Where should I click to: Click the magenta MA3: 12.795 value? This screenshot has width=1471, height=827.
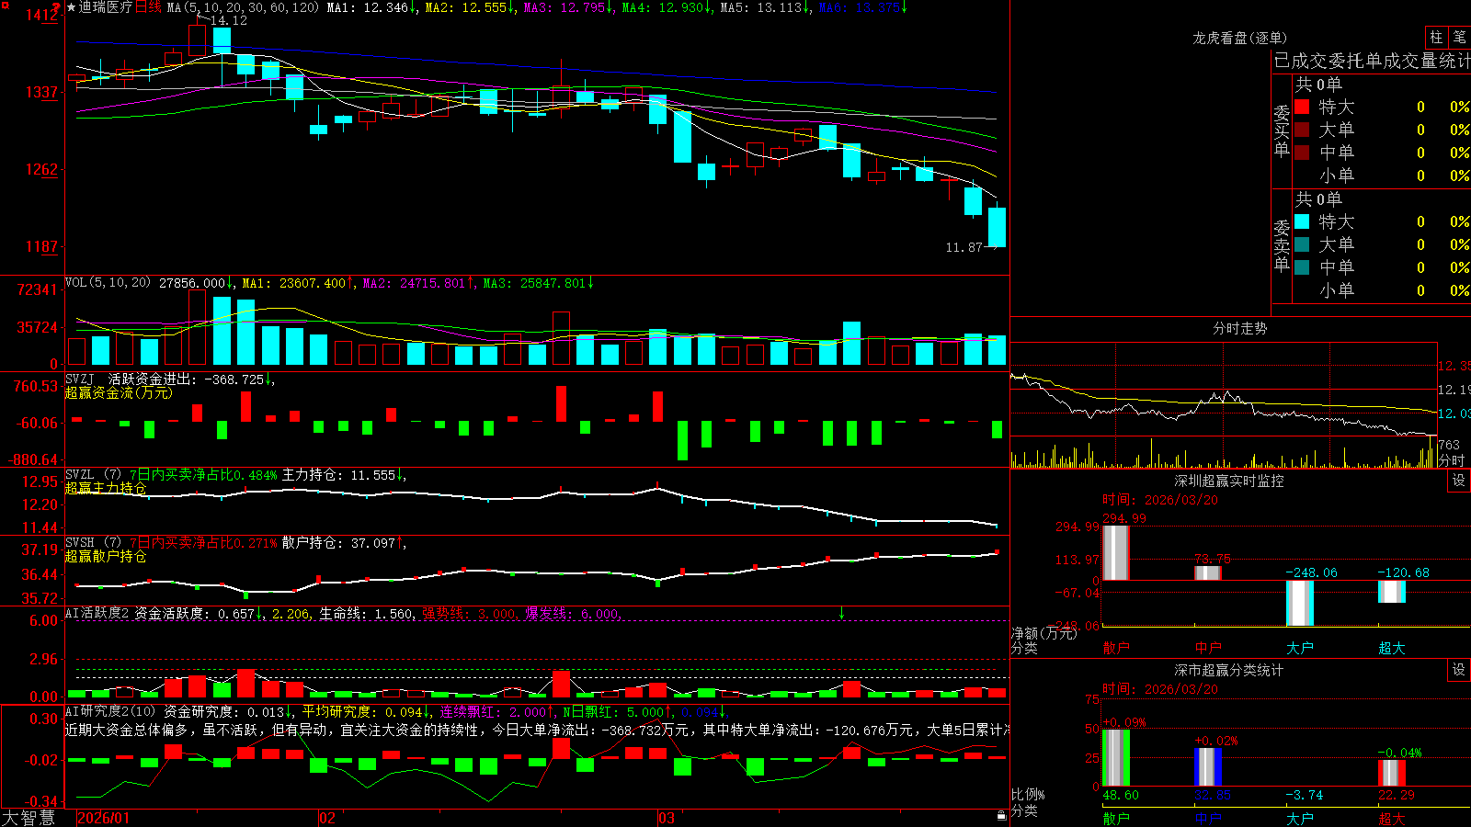pyautogui.click(x=568, y=7)
